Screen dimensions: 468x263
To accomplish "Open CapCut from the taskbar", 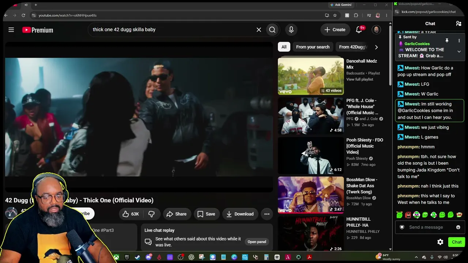I will click(x=277, y=257).
